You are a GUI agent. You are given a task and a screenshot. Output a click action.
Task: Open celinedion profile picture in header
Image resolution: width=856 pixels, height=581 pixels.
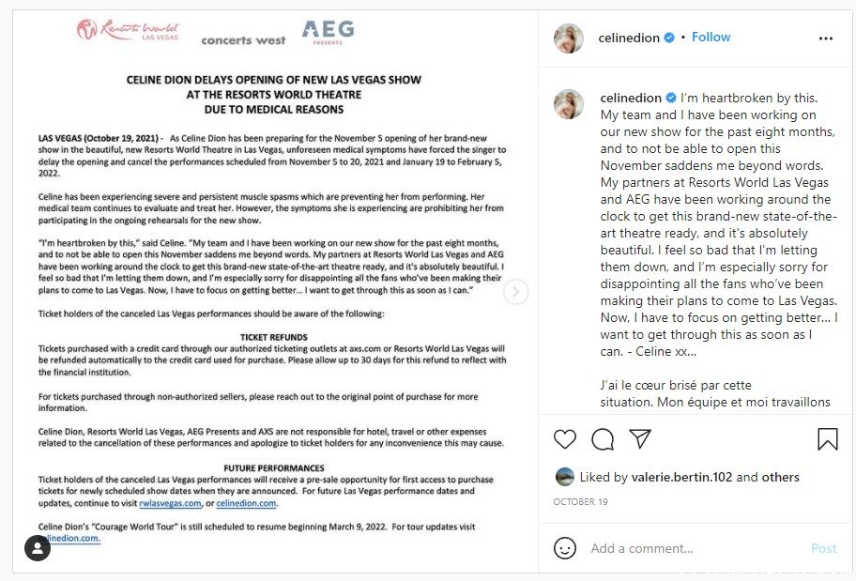568,38
